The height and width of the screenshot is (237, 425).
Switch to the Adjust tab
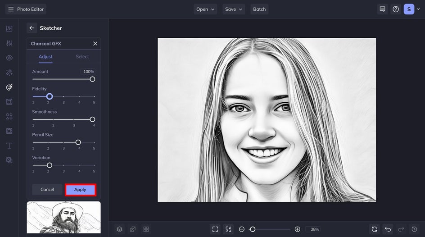pyautogui.click(x=45, y=57)
